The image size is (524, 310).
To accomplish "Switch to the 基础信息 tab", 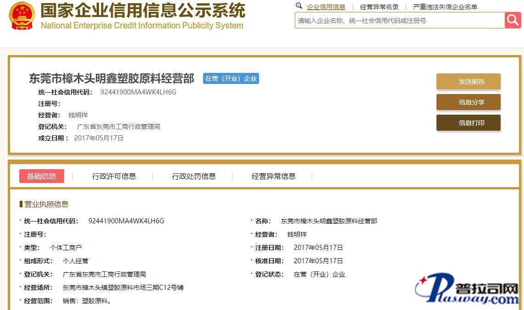I will pos(41,176).
